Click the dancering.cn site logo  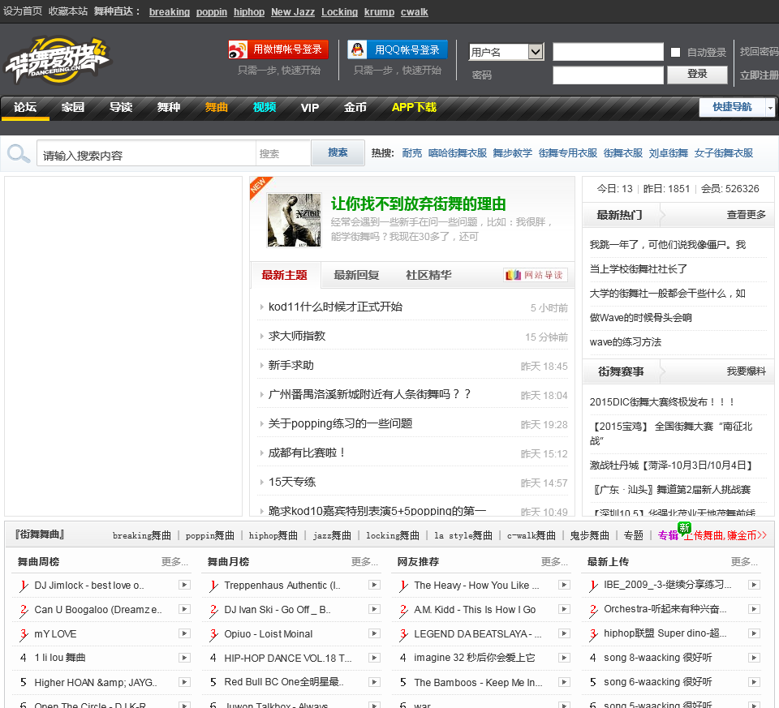tap(58, 61)
